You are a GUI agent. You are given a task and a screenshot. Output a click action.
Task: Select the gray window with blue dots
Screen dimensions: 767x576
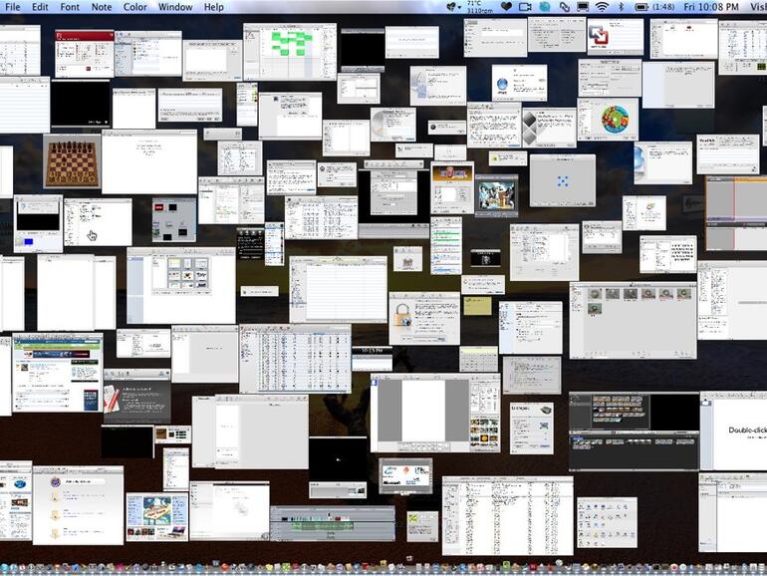562,180
